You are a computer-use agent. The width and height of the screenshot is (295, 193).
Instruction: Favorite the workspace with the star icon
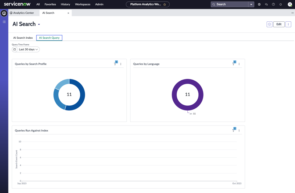(x=164, y=4)
